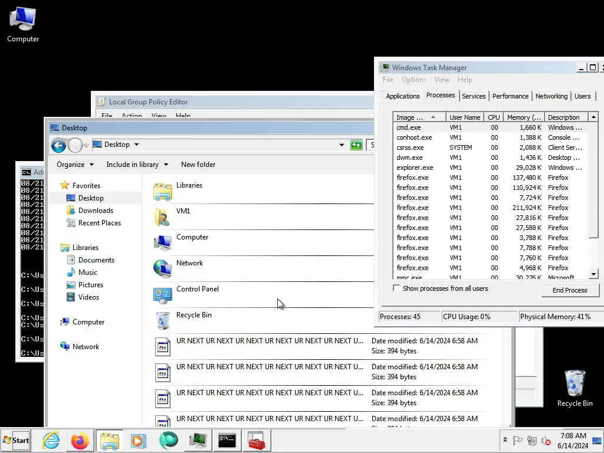Screen dimensions: 604x453
Task: Select the VM1 user folder item
Action: pos(262,216)
